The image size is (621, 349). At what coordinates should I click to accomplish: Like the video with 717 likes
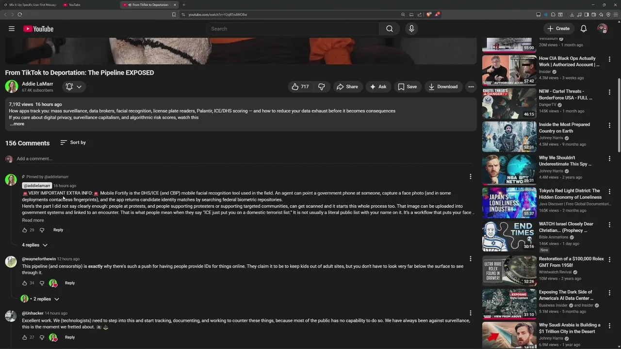(300, 87)
